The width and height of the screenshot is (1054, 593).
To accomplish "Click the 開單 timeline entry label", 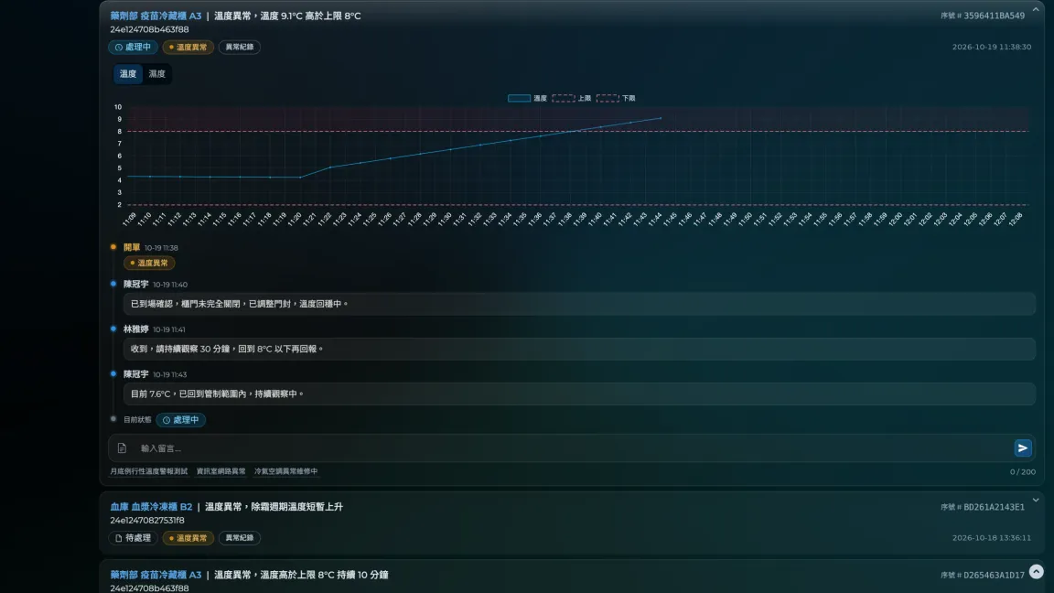I will pyautogui.click(x=132, y=247).
